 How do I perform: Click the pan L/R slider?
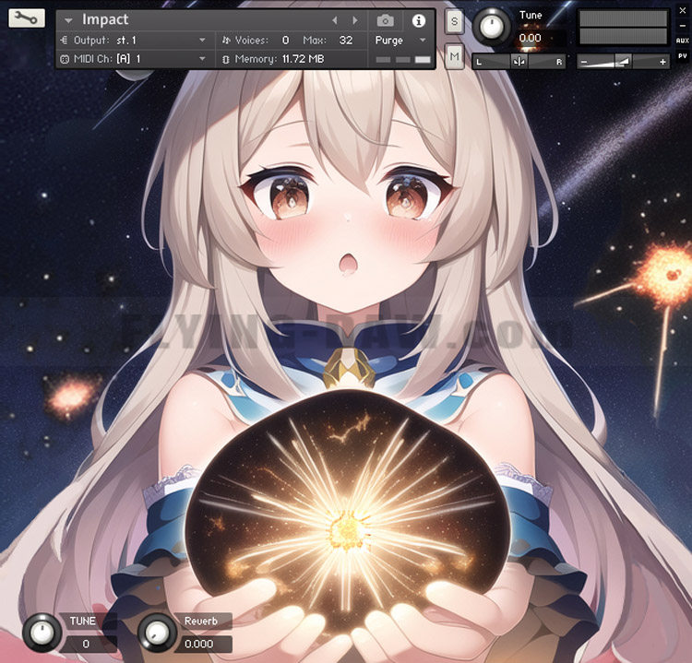click(x=519, y=61)
